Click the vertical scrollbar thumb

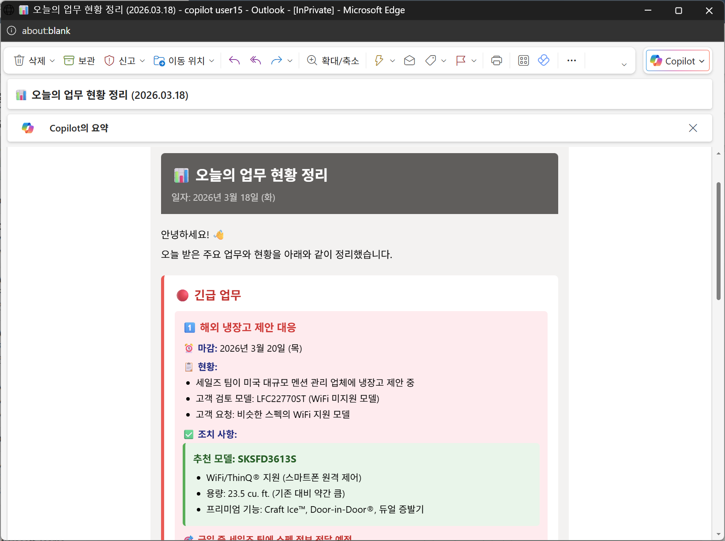click(718, 241)
